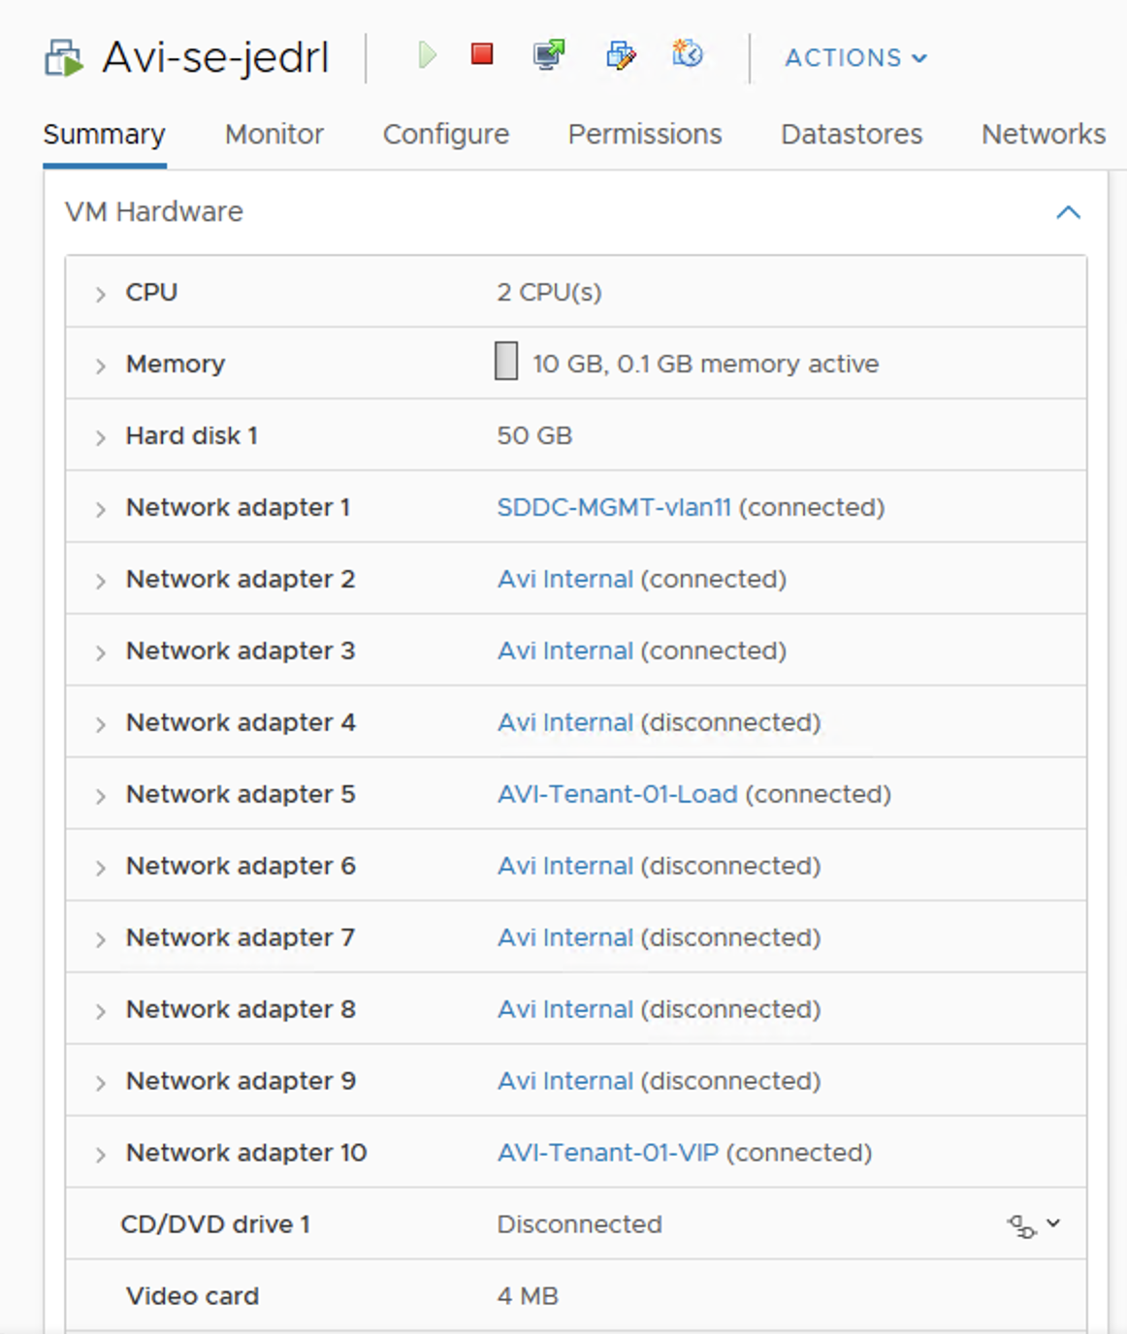Click the VM icon beside Avi-se-jedrl

[x=65, y=58]
